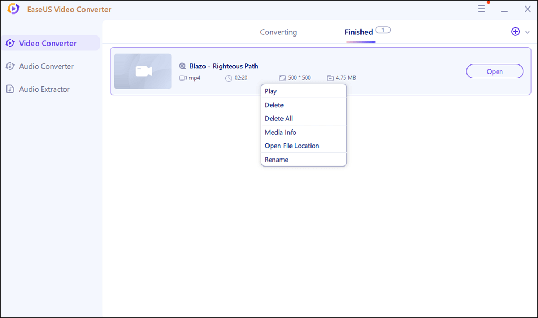Choose Rename from the context menu
The image size is (538, 318).
(277, 160)
